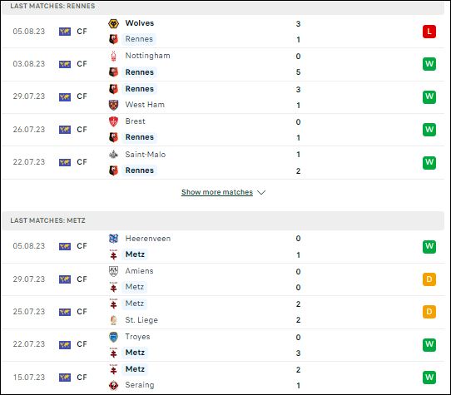Click the green W badge for Nottingham match
The height and width of the screenshot is (395, 451).
[429, 64]
